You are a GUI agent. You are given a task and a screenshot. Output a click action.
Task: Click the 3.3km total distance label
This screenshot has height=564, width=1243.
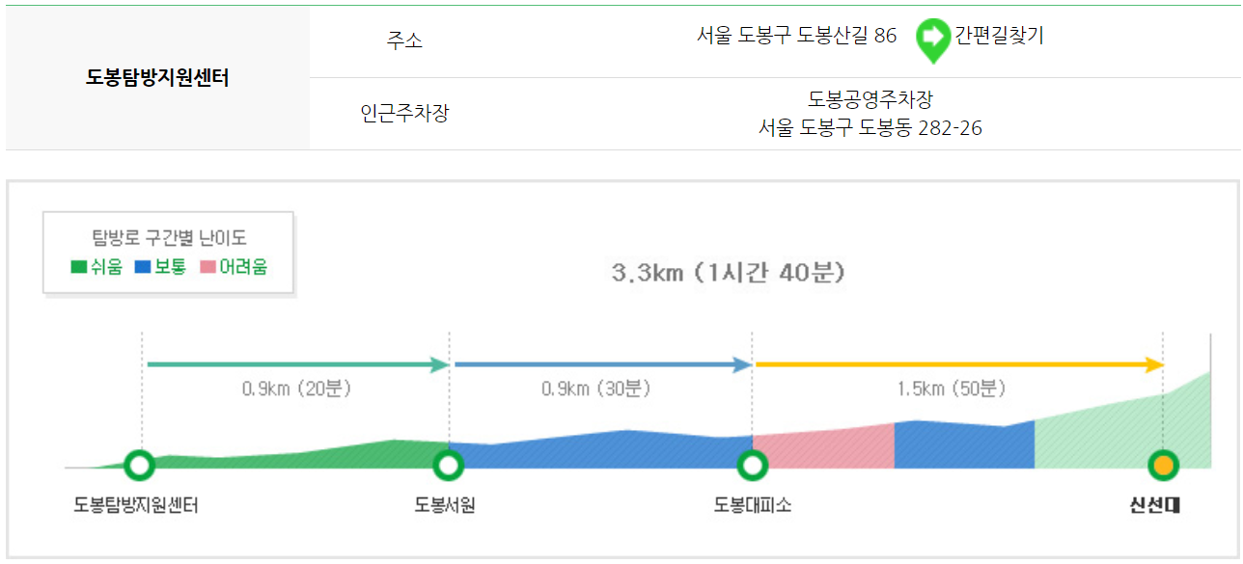(x=729, y=274)
